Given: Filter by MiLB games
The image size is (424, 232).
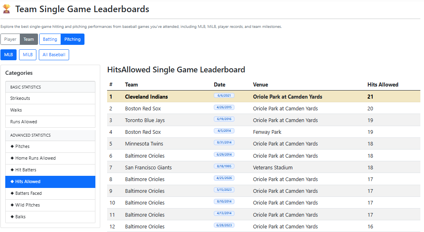Looking at the screenshot, I should click(27, 55).
